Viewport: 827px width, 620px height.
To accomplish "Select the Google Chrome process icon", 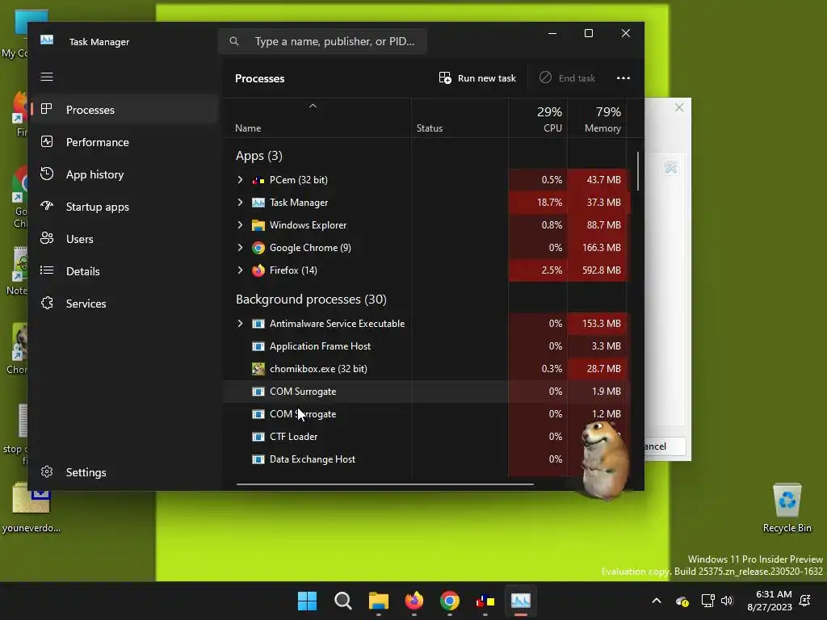I will pos(258,248).
